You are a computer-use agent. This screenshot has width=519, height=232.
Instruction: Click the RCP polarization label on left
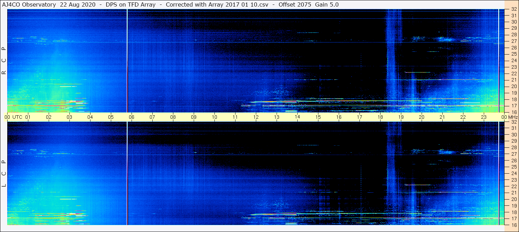(x=4, y=61)
